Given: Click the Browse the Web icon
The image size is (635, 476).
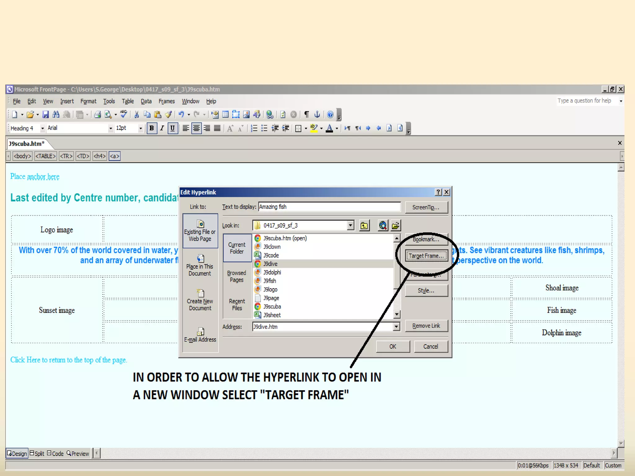Looking at the screenshot, I should [383, 226].
